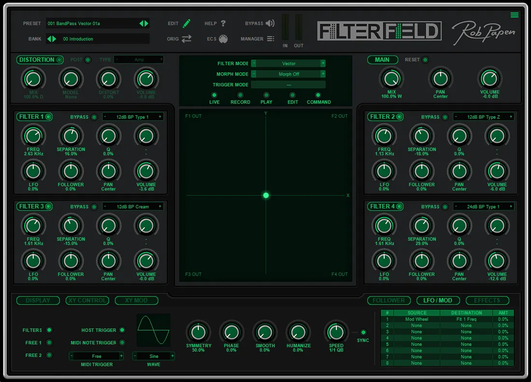Click the Filter 3 VOLUME knob
The height and width of the screenshot is (382, 531).
(146, 261)
